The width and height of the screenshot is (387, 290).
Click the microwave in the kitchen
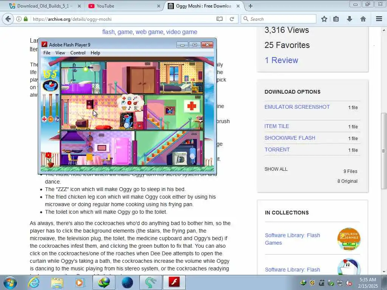(102, 148)
